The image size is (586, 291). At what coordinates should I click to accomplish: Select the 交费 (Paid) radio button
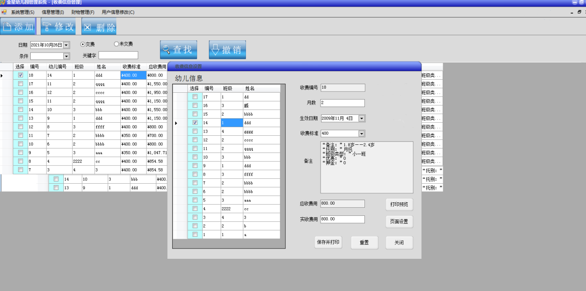[83, 44]
